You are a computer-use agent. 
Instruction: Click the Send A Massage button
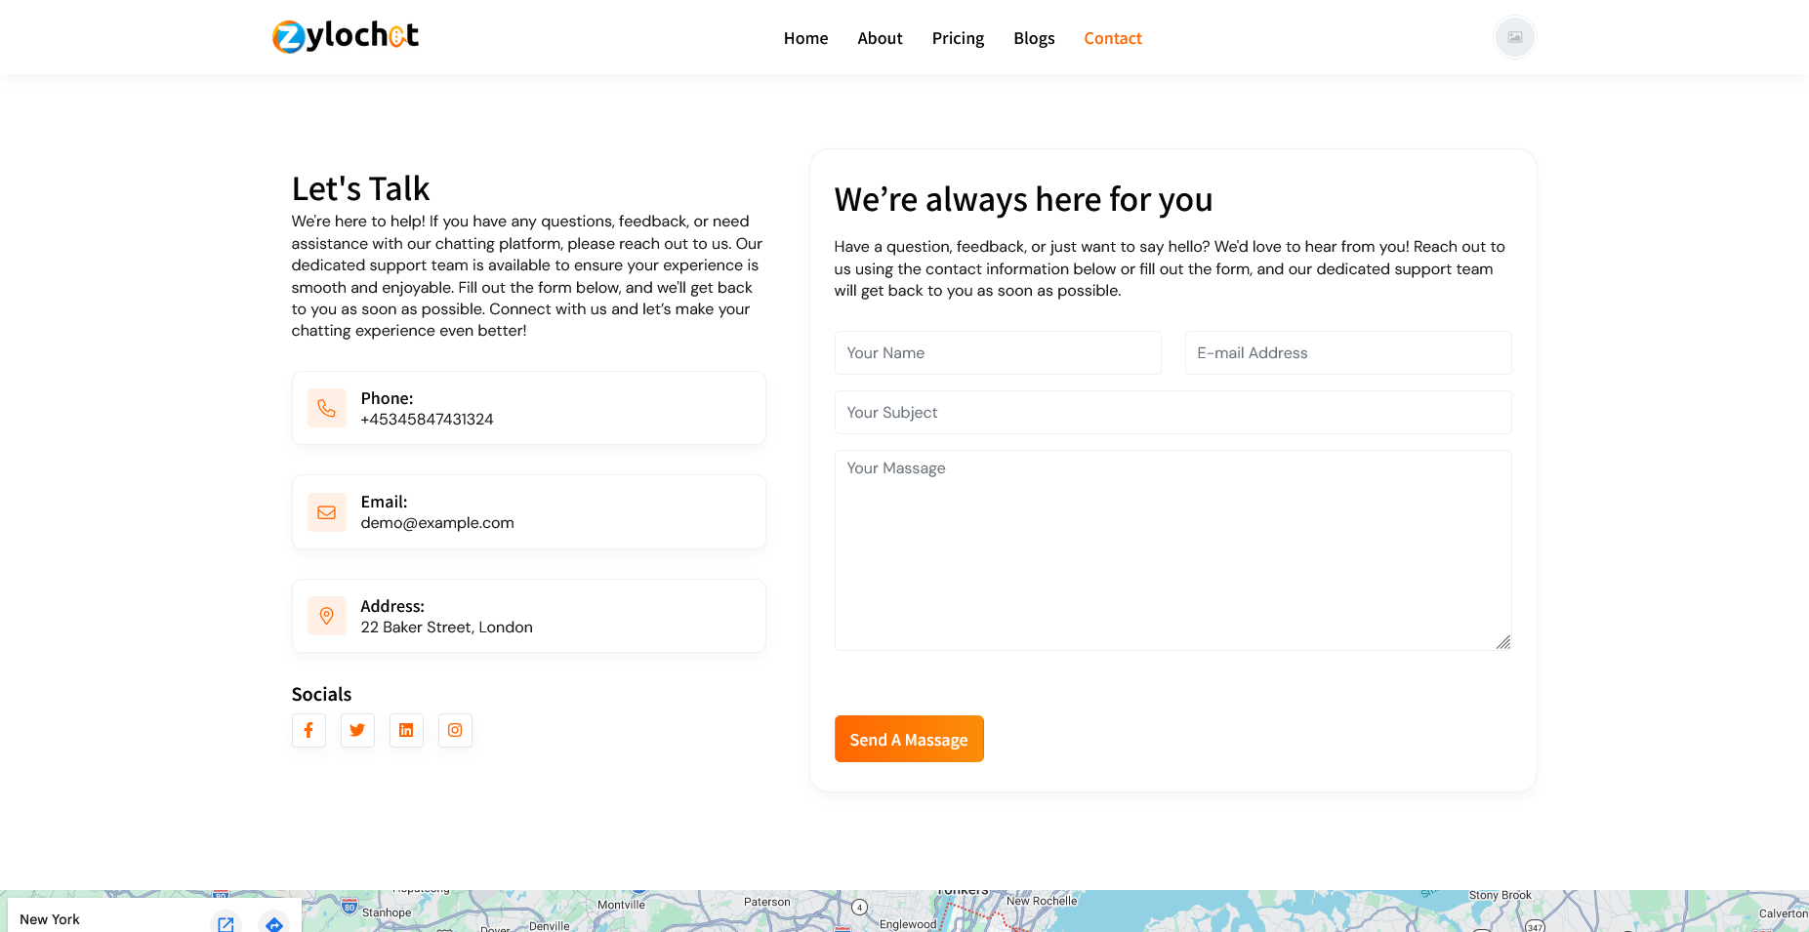(x=909, y=739)
